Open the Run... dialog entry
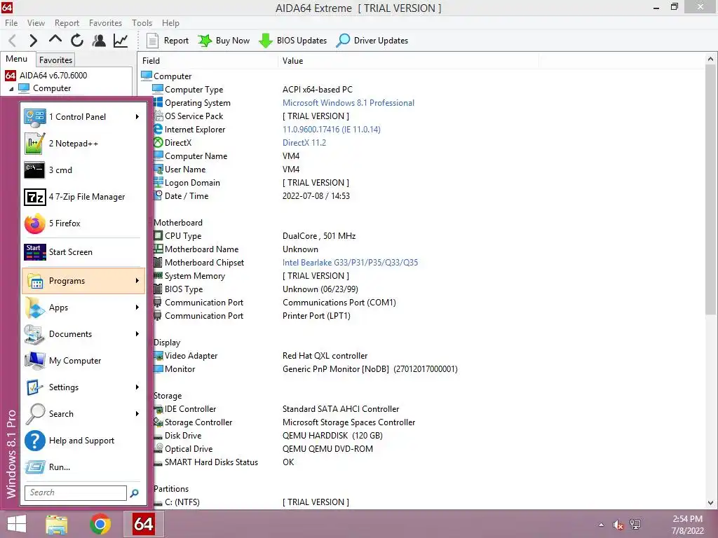The image size is (718, 538). pos(83,467)
